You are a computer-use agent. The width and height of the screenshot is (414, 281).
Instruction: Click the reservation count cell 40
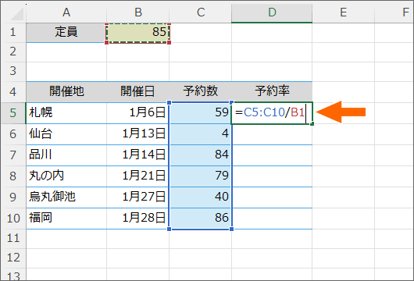coord(201,197)
